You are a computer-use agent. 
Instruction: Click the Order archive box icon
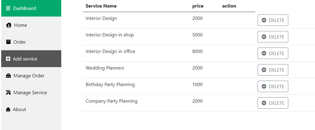click(8, 42)
